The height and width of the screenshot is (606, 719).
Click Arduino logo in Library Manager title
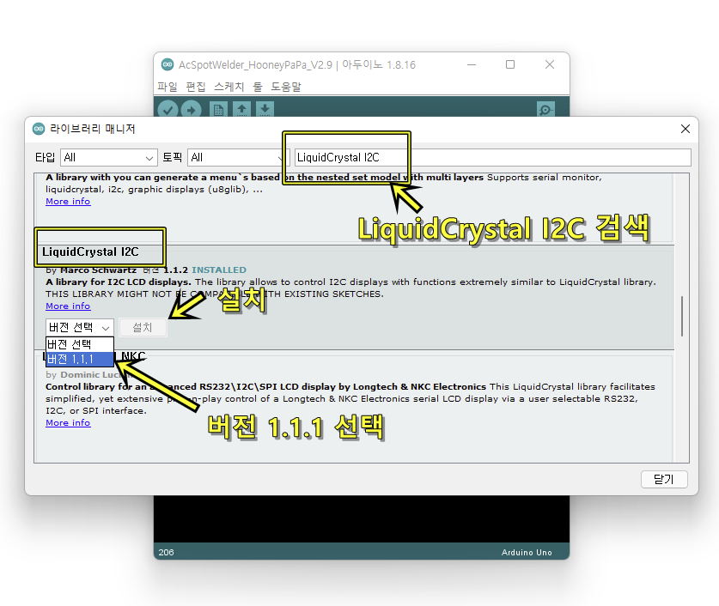(39, 129)
